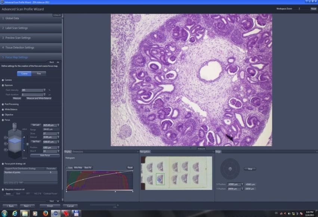318x217 pixels.
Task: Click the selected tissue section in navigation overview
Action: [x=160, y=179]
